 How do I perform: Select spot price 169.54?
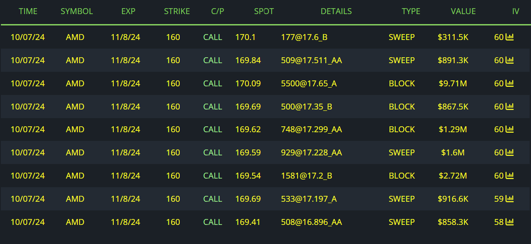coord(248,175)
